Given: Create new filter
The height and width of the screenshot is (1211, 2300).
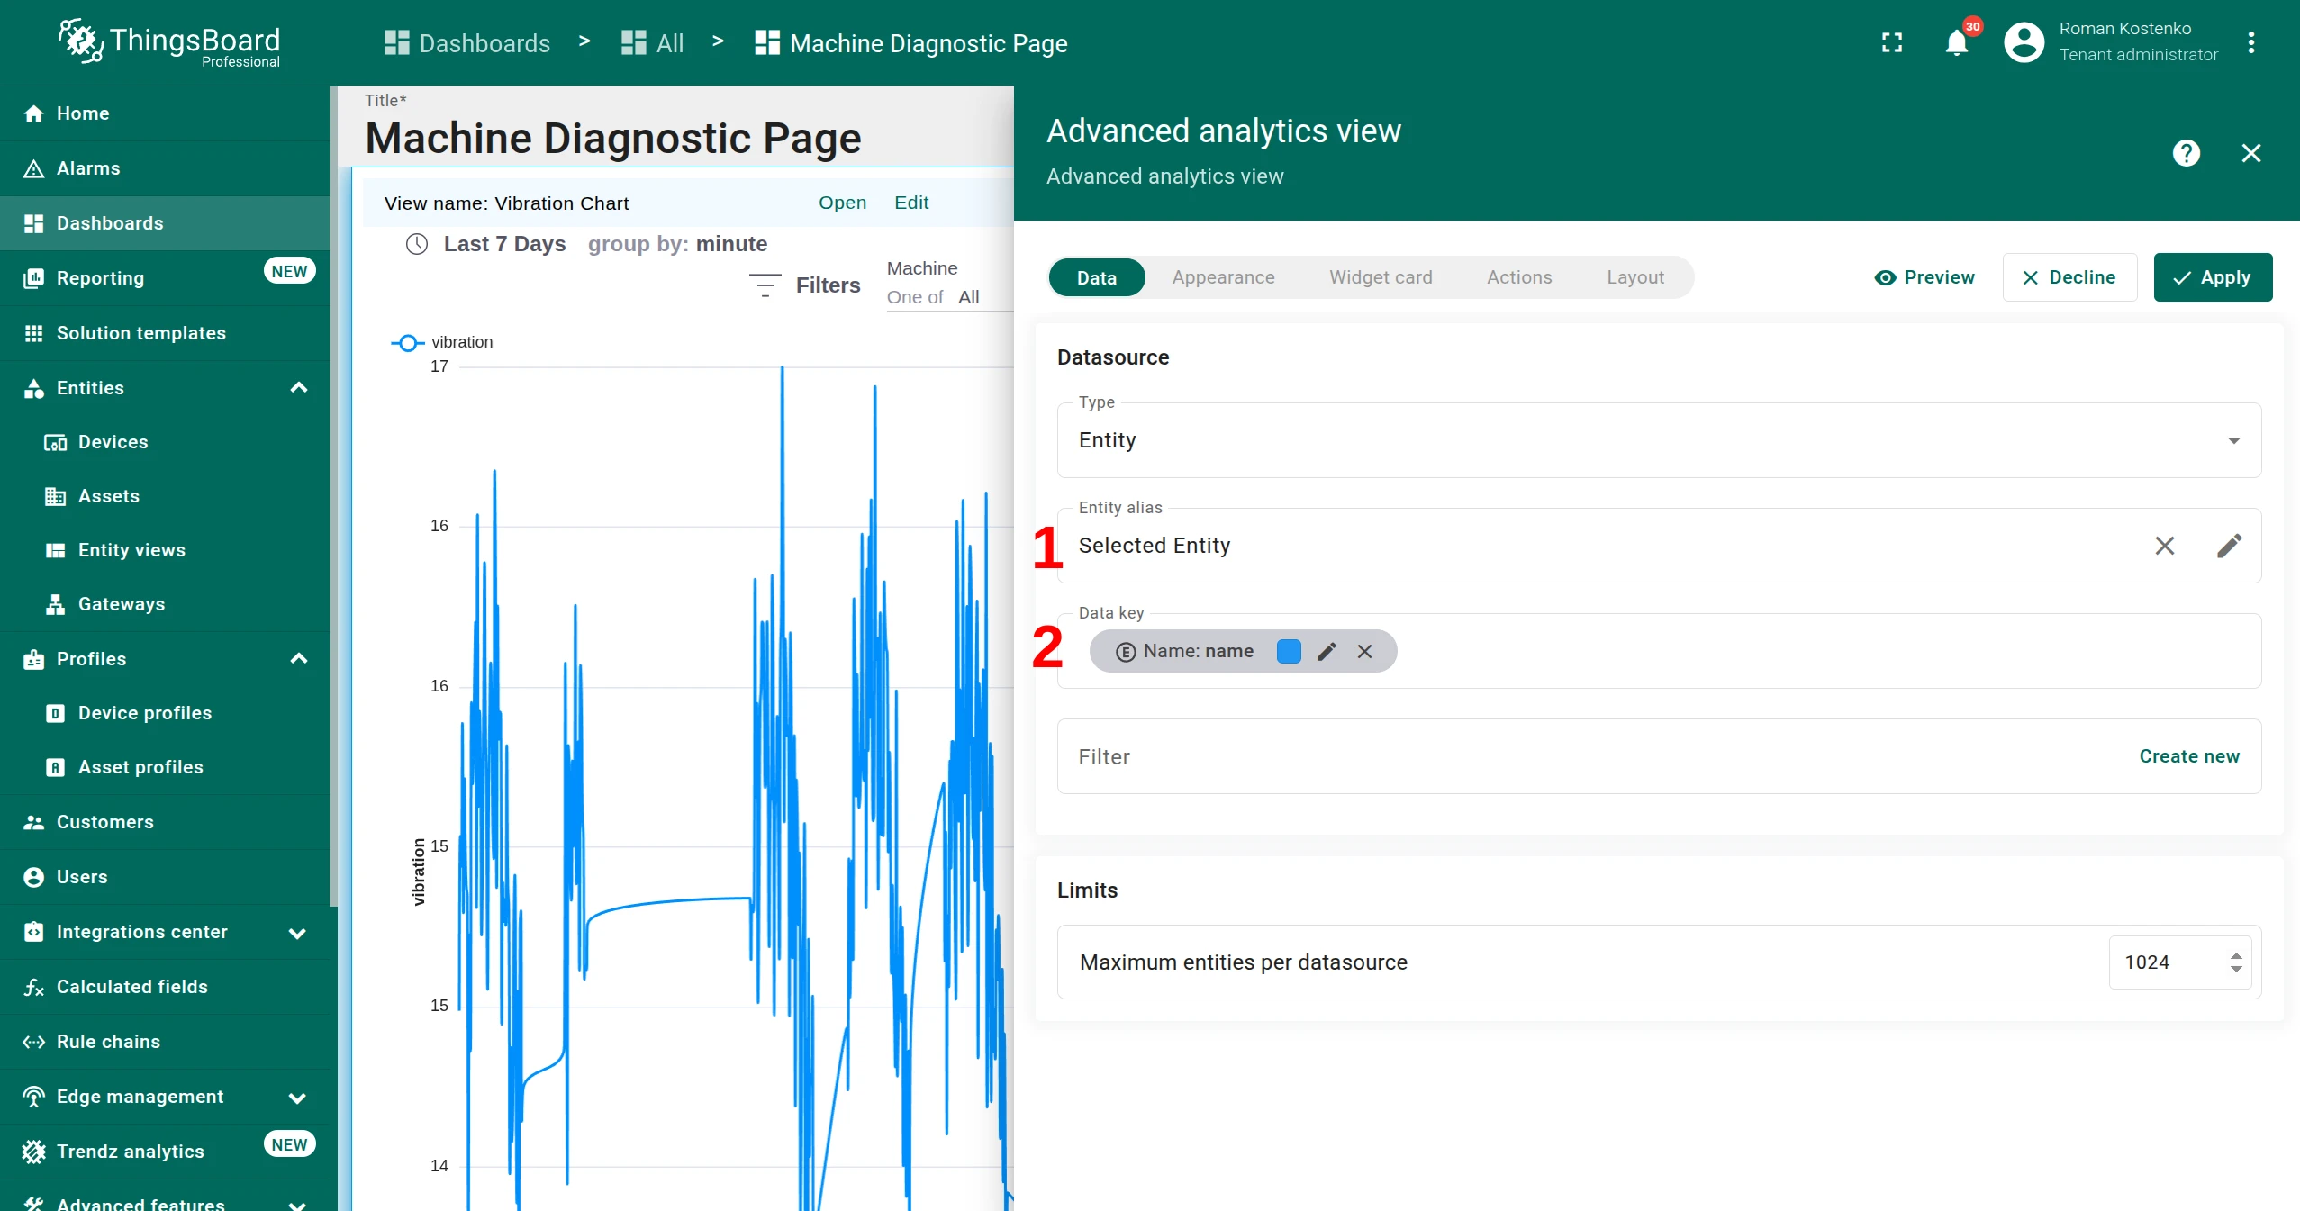Looking at the screenshot, I should tap(2189, 756).
